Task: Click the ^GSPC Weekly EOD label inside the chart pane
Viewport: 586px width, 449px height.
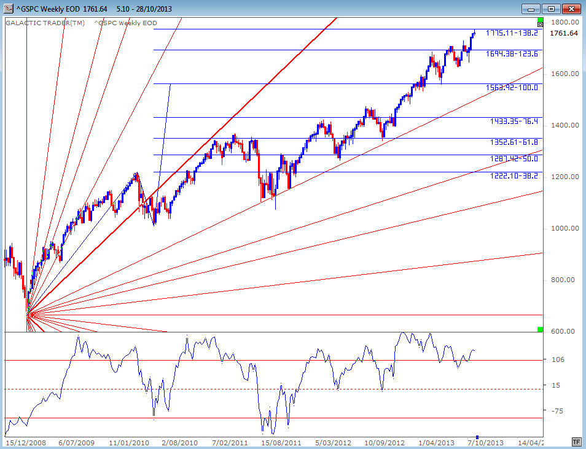Action: pos(125,23)
